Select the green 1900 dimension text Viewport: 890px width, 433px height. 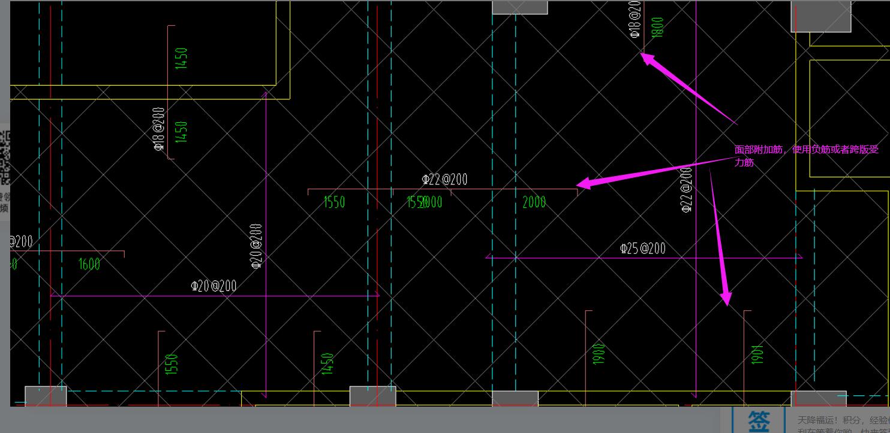pos(599,353)
